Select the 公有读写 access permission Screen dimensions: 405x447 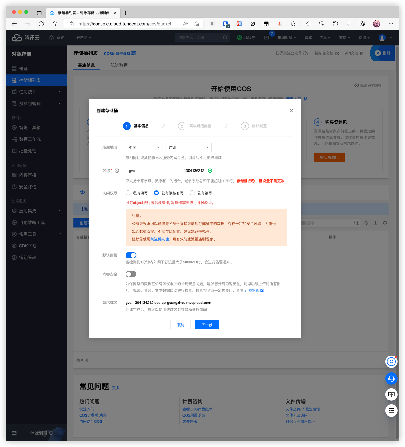pyautogui.click(x=192, y=193)
